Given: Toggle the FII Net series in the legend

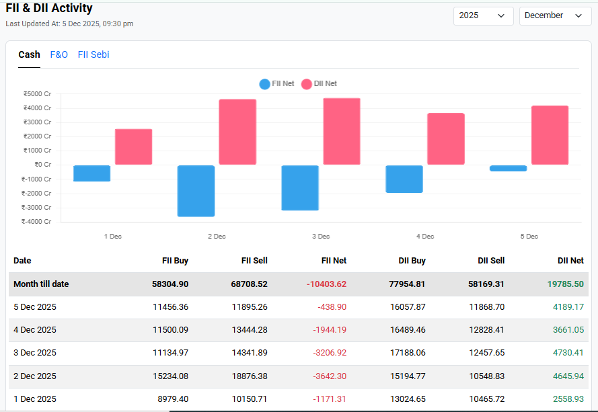Looking at the screenshot, I should click(277, 83).
